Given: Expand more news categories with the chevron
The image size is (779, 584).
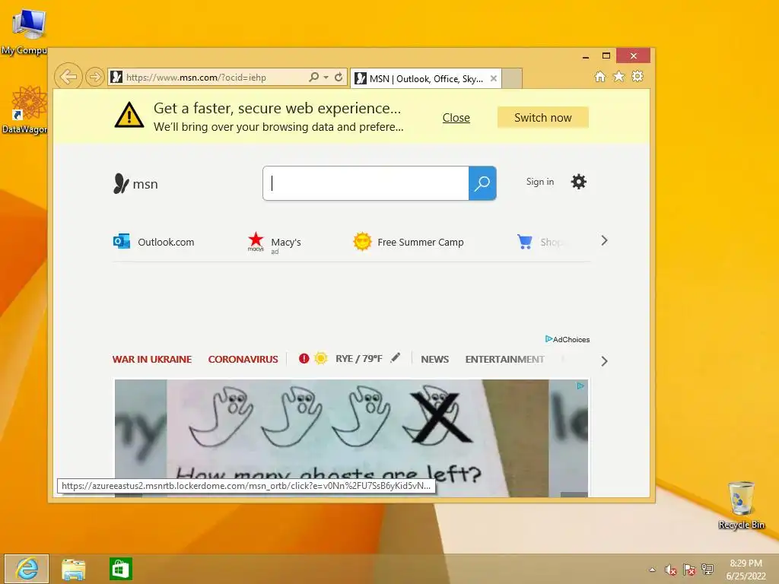Looking at the screenshot, I should 604,361.
